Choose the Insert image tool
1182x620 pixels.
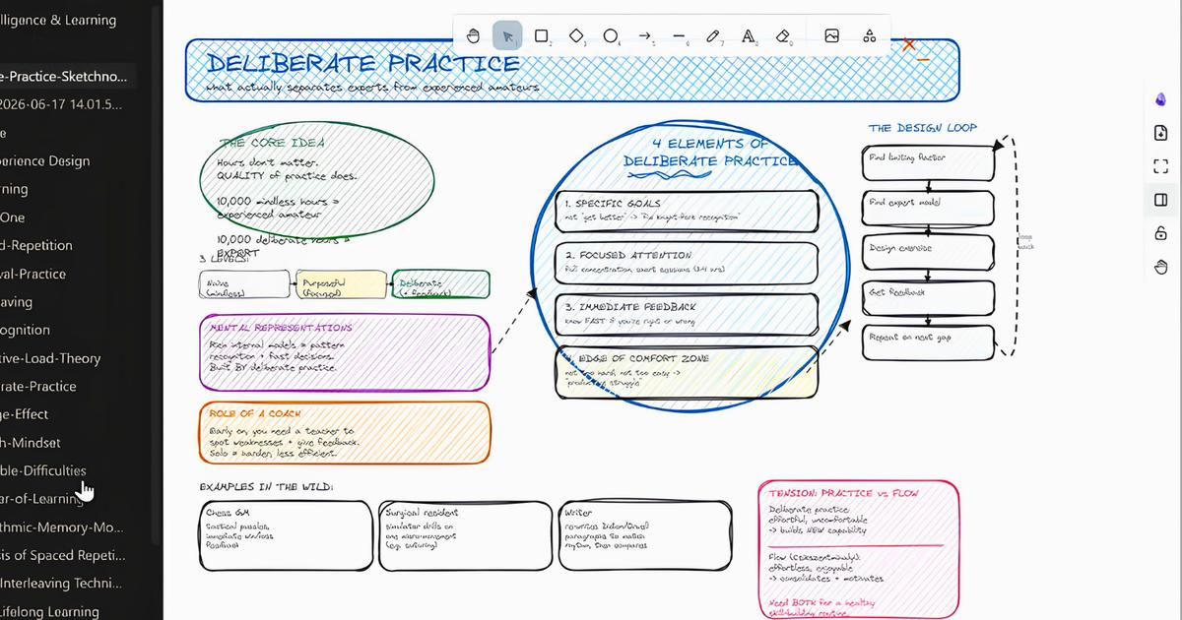(x=832, y=36)
